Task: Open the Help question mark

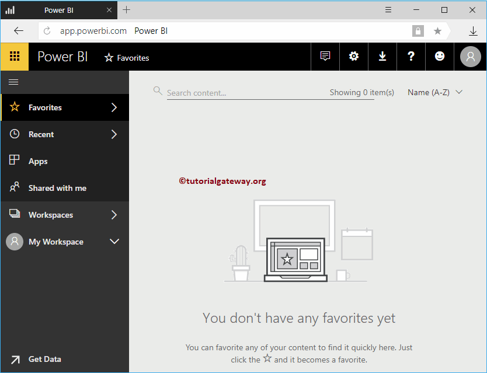Action: click(411, 56)
